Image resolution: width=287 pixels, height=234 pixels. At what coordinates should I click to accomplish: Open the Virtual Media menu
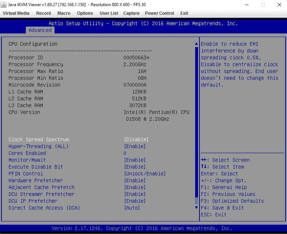click(16, 13)
